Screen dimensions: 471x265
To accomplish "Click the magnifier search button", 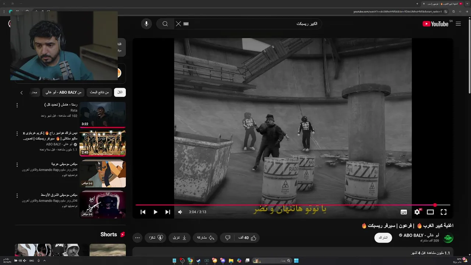I will (165, 24).
